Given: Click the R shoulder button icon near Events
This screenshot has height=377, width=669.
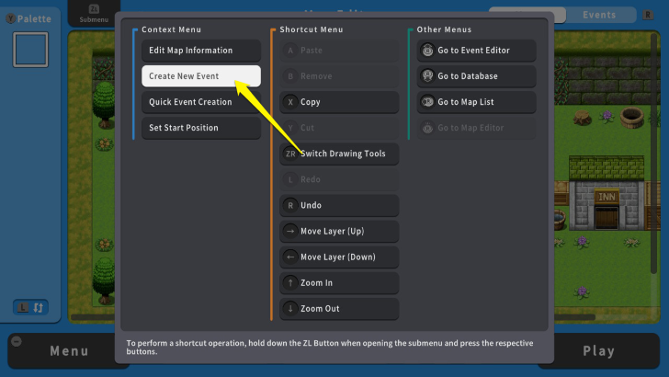Looking at the screenshot, I should pos(648,15).
